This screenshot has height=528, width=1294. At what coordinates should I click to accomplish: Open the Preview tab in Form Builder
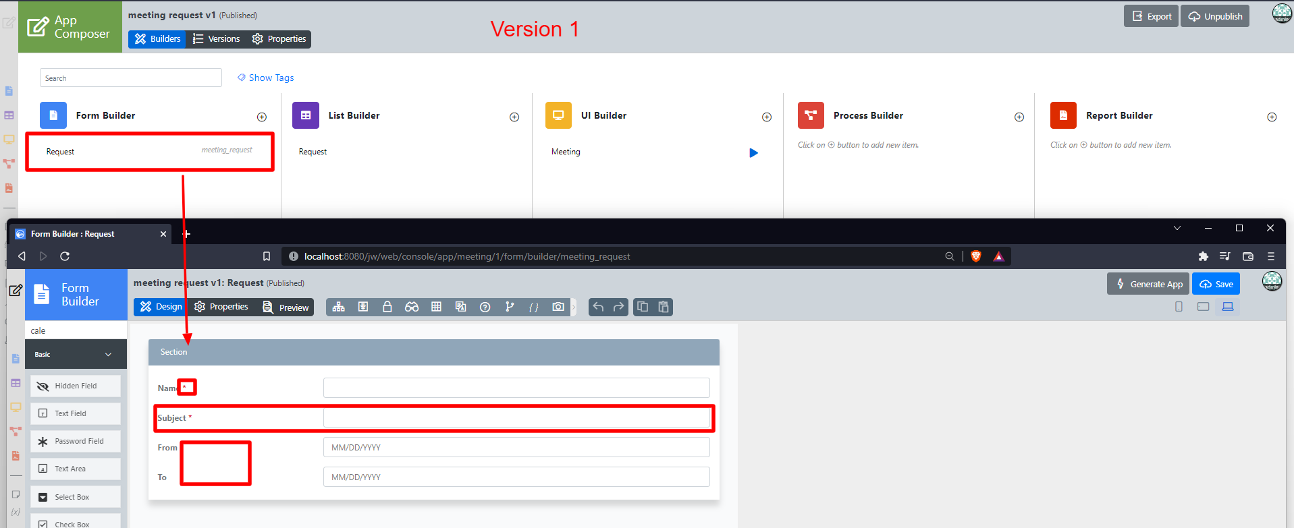tap(286, 307)
